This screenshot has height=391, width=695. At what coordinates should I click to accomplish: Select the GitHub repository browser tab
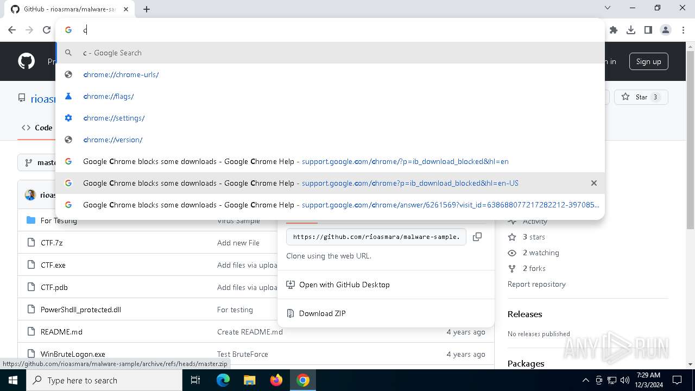(x=68, y=9)
